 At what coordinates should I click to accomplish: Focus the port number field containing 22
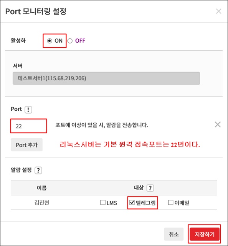pyautogui.click(x=29, y=126)
